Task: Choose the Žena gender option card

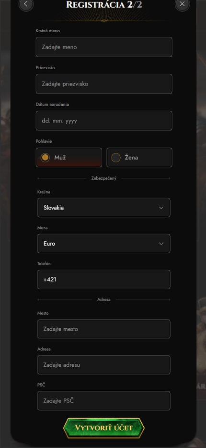Action: click(x=139, y=158)
